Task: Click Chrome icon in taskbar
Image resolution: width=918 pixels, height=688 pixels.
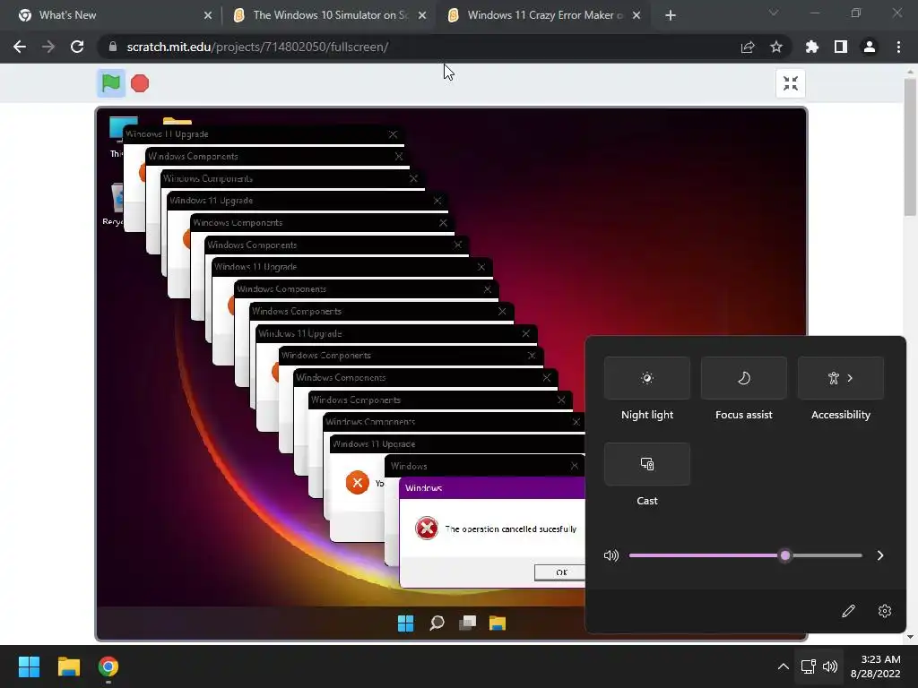Action: click(x=108, y=666)
